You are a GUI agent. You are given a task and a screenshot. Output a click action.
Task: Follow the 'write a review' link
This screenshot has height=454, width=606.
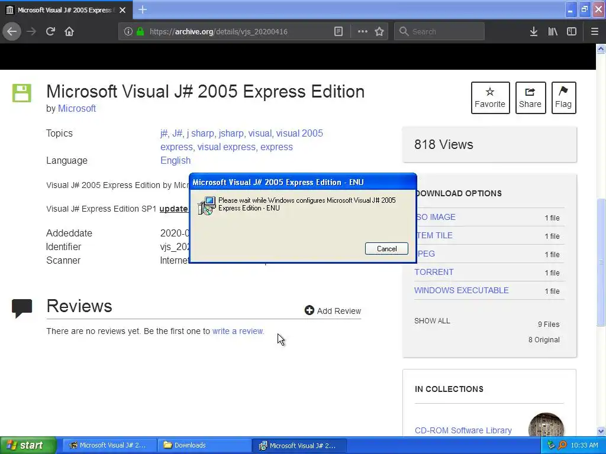pyautogui.click(x=238, y=331)
